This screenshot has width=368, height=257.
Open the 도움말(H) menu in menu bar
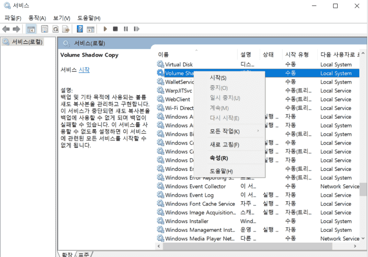pyautogui.click(x=89, y=18)
